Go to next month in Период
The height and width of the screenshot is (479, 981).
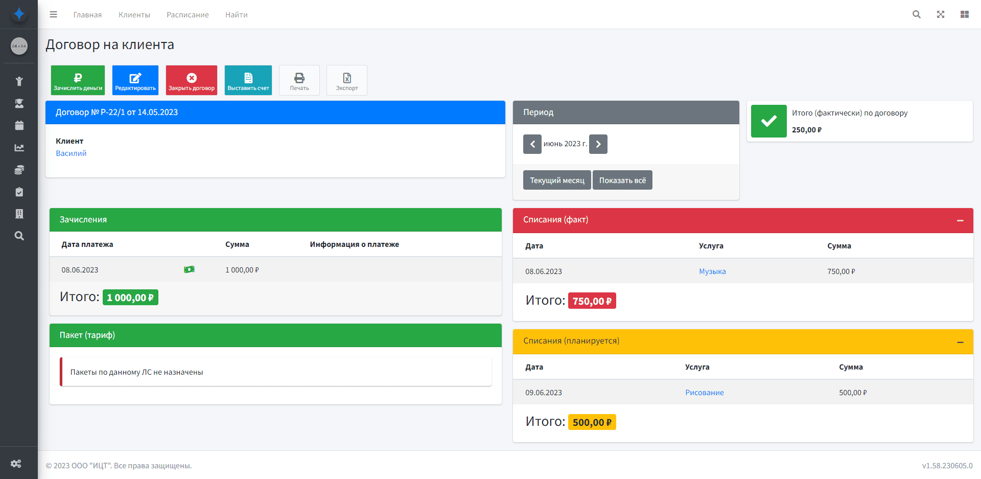[x=598, y=144]
